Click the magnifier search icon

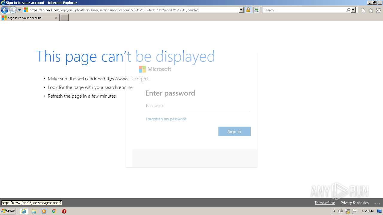pos(348,10)
